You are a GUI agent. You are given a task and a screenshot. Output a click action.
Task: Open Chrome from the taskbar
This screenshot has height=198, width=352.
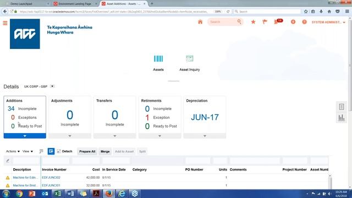pos(19,194)
